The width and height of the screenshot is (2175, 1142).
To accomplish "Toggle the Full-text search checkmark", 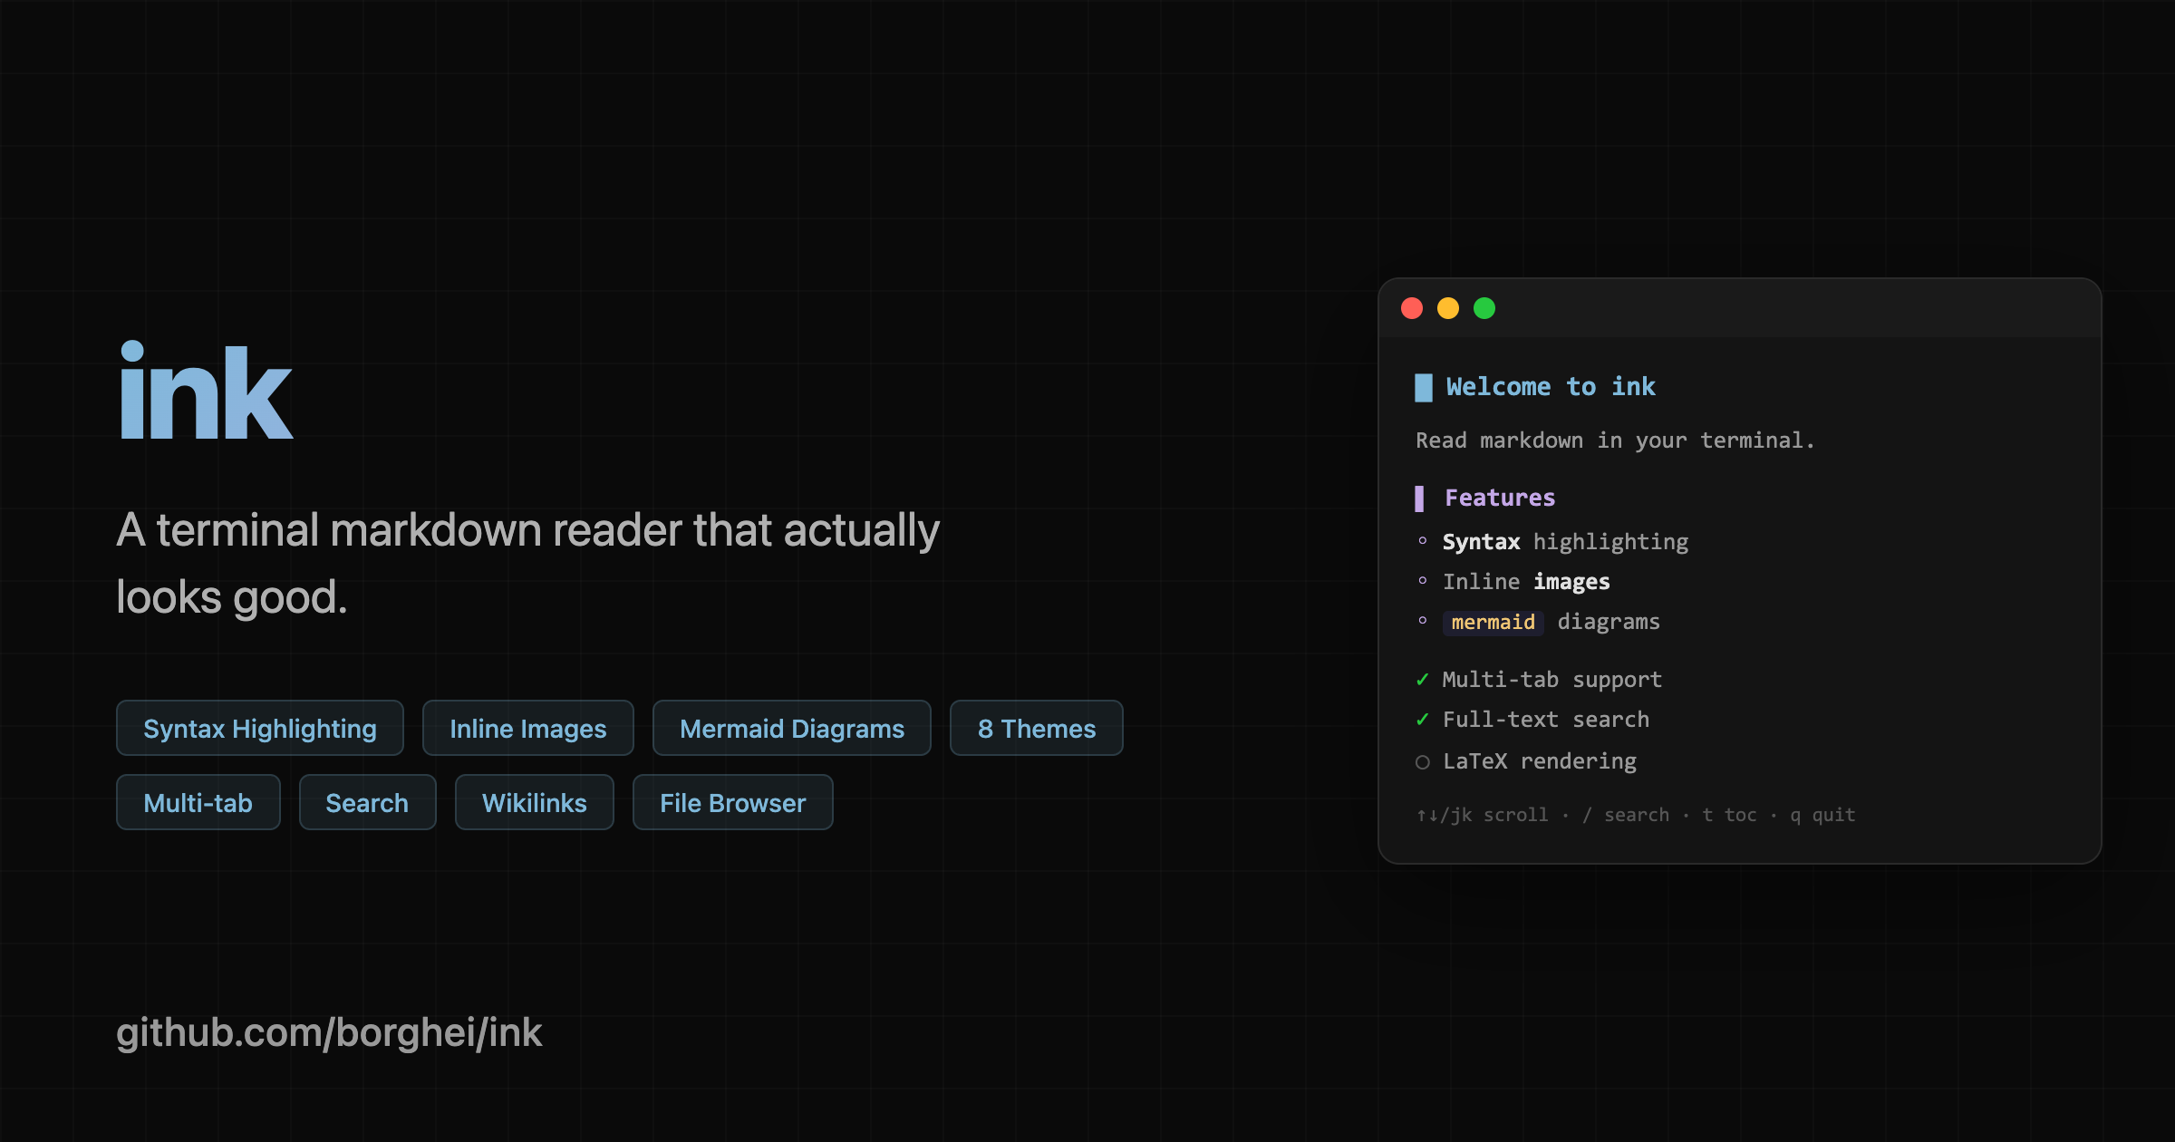I will click(1423, 720).
